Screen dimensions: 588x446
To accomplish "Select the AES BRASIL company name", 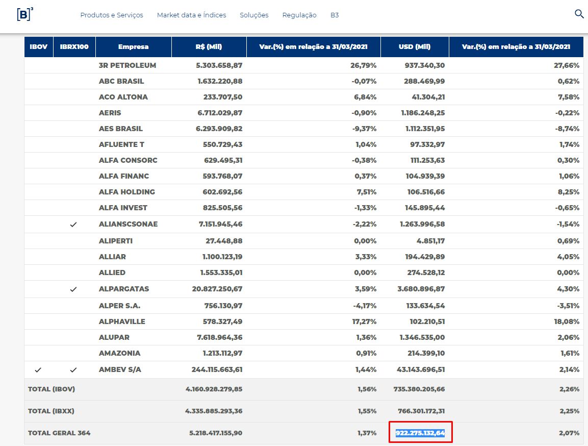I will tap(121, 129).
